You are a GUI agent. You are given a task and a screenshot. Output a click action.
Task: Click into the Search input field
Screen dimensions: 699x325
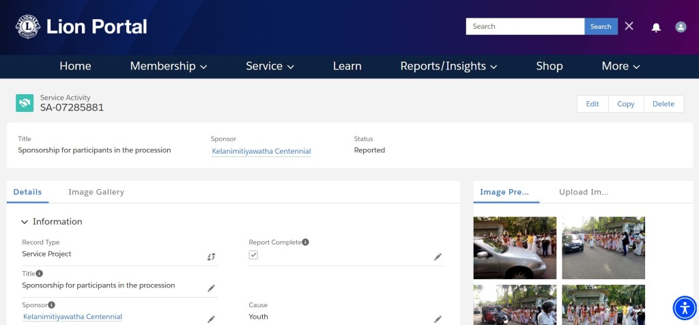(x=525, y=27)
